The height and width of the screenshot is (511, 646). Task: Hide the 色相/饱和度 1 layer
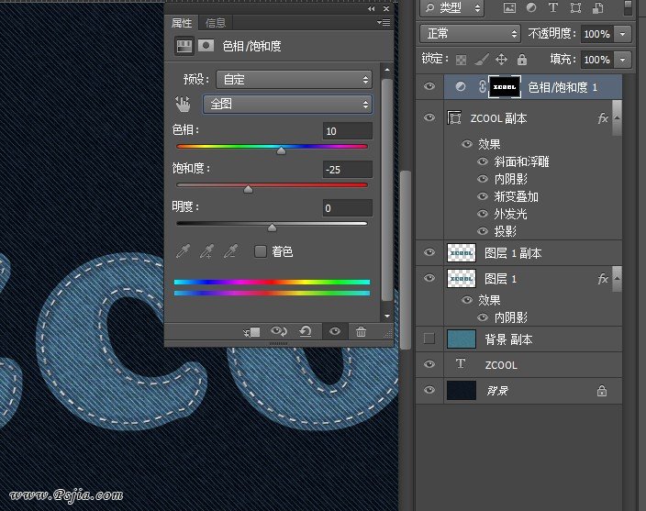point(429,86)
